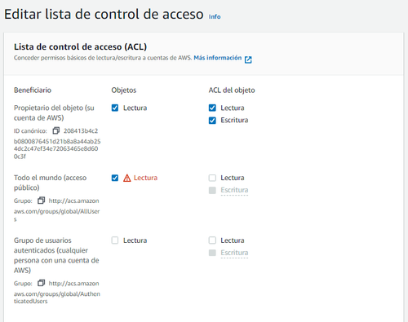Open the Info link beside the page title

pyautogui.click(x=215, y=16)
